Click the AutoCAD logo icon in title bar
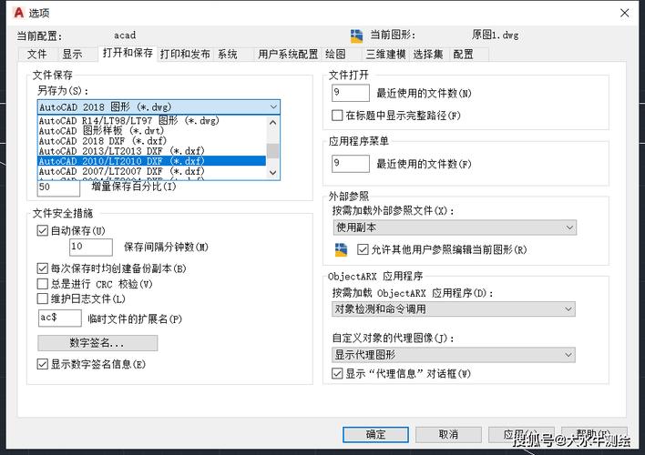 pos(19,13)
